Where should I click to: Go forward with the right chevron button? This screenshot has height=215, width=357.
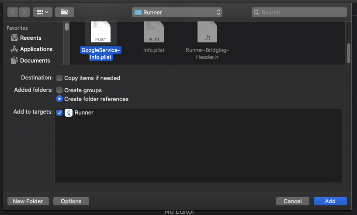[x=24, y=12]
